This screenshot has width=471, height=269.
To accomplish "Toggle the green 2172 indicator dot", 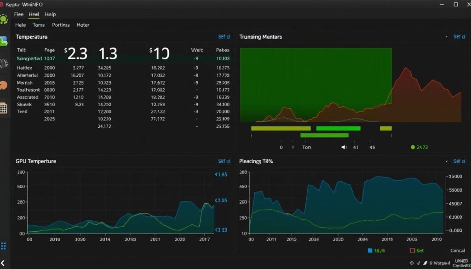I will pos(413,147).
